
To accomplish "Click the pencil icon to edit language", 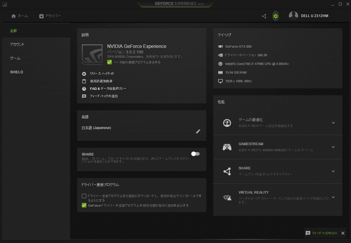I will pyautogui.click(x=198, y=131).
